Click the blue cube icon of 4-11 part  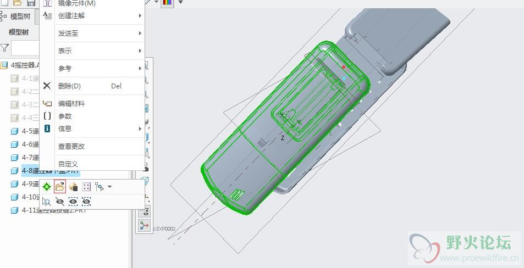coord(14,210)
